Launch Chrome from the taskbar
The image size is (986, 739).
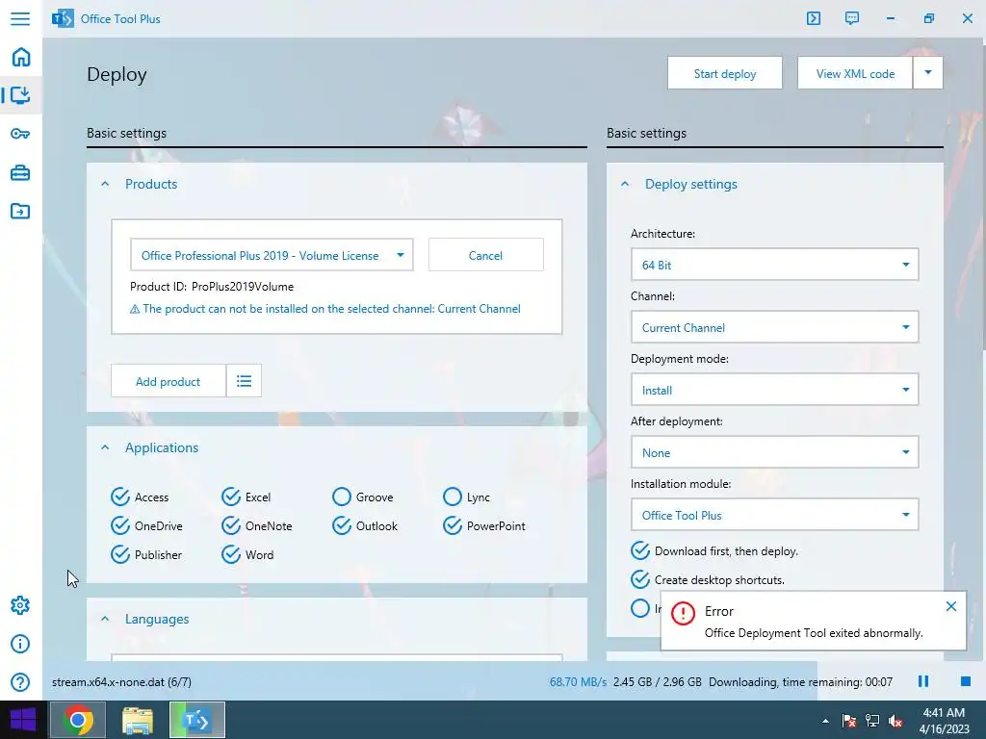(x=78, y=720)
